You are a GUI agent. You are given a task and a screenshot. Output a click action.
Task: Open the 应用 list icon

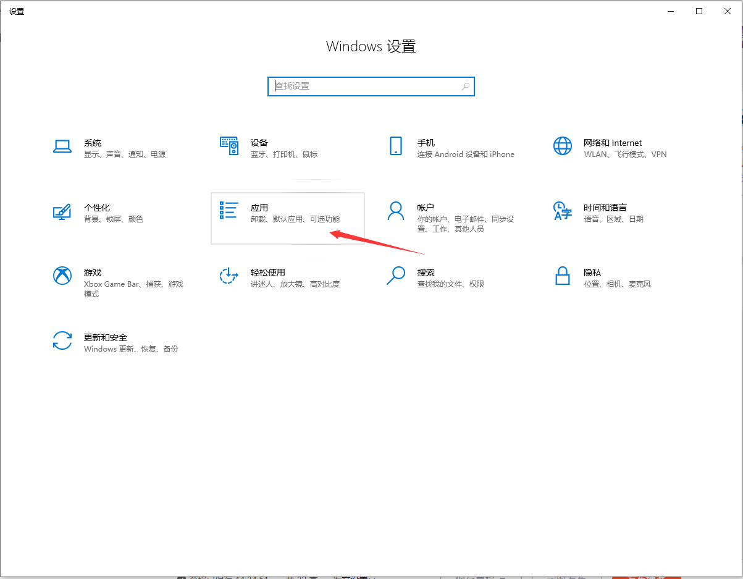click(229, 211)
